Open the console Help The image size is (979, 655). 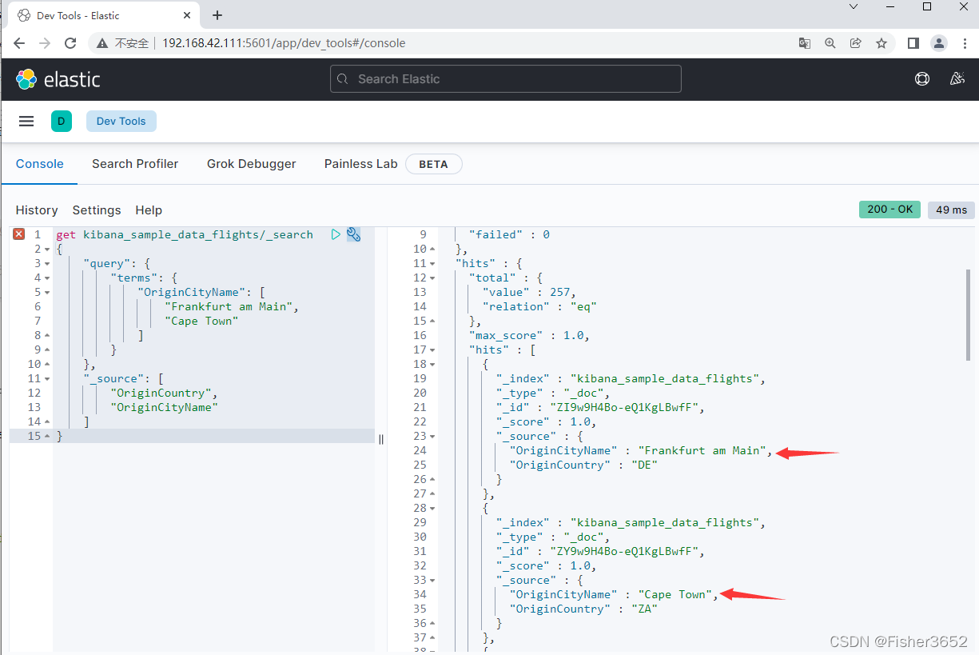pyautogui.click(x=149, y=210)
